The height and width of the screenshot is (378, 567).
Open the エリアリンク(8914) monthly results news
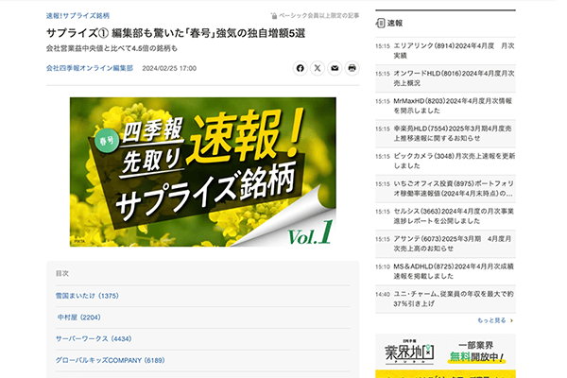445,51
